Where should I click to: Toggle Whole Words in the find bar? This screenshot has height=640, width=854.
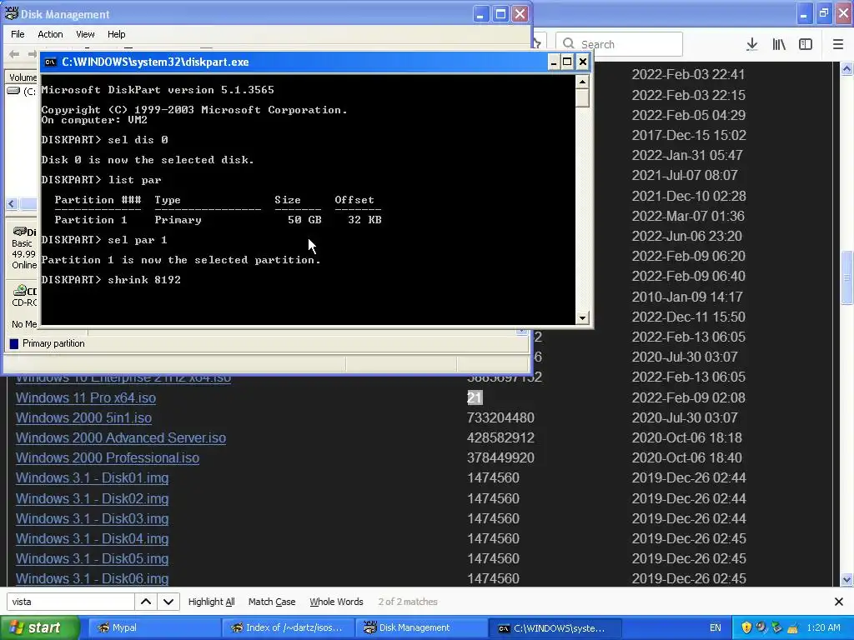point(336,602)
